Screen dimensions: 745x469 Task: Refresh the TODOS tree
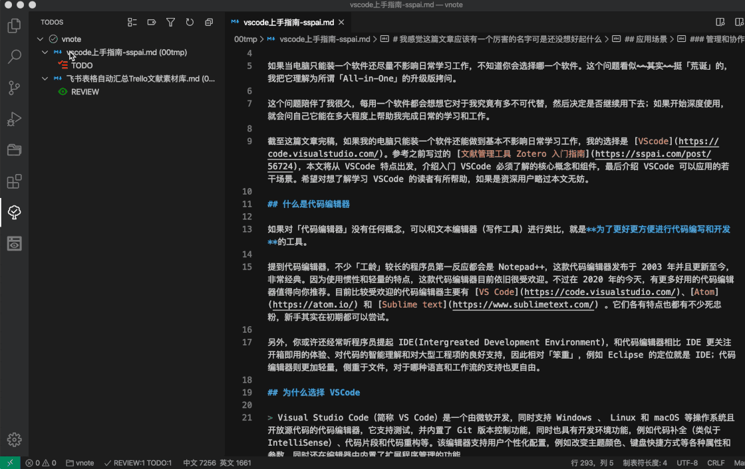pyautogui.click(x=190, y=23)
